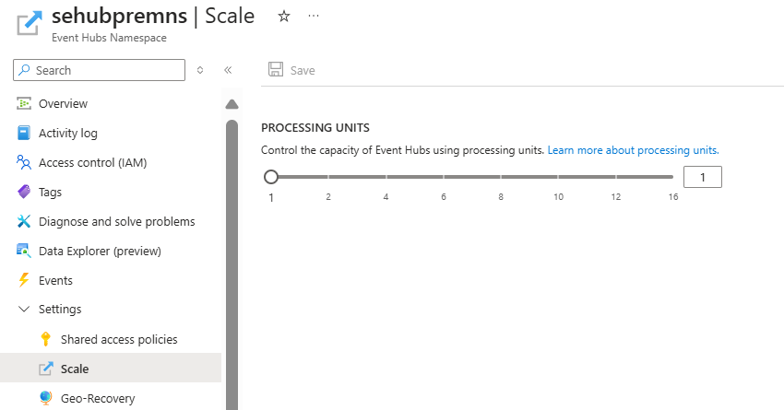784x410 pixels.
Task: Favorite this page with the star icon
Action: coord(284,17)
